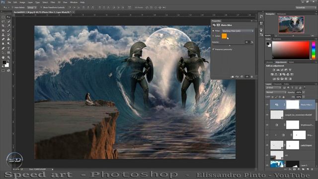318x179 pixels.
Task: Click the Density slider handle
Action: pos(230,46)
